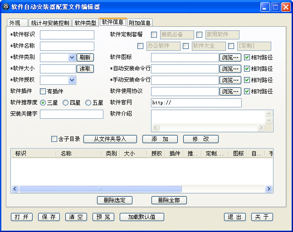Image resolution: width=293 pixels, height=232 pixels.
Task: Focus the 软件标识 input field
Action: 67,35
